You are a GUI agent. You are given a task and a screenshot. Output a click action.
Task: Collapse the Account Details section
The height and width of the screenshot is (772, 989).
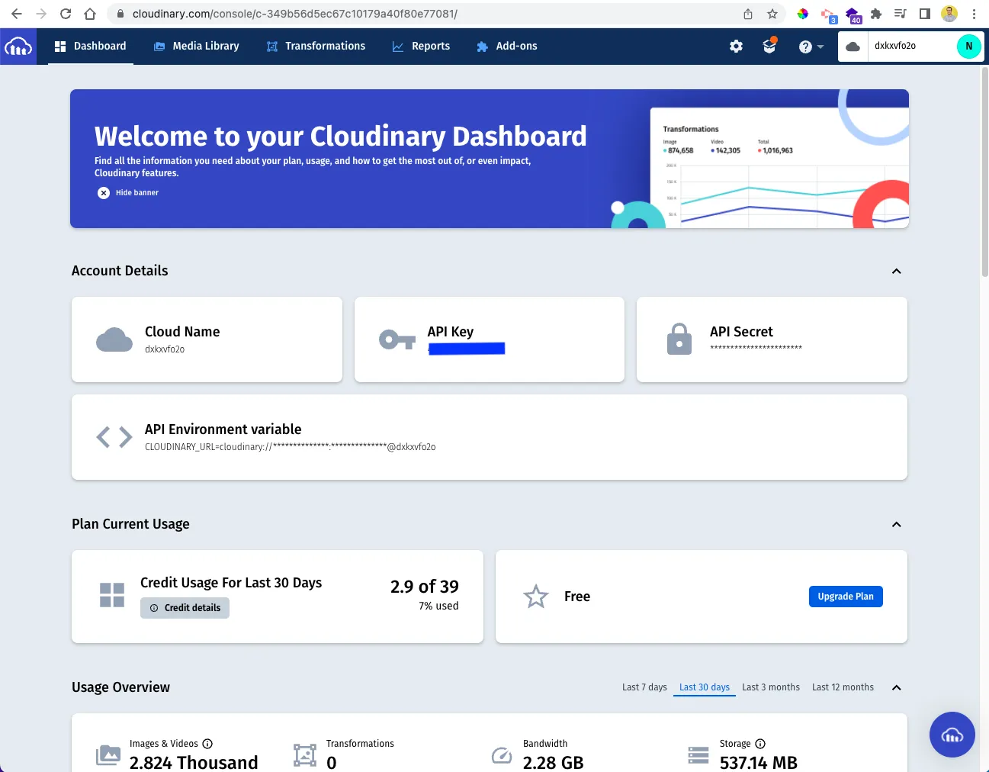(x=897, y=272)
